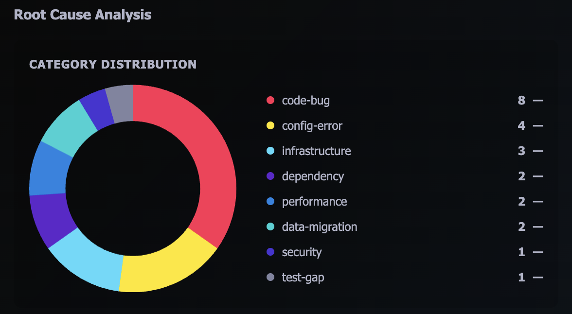572x314 pixels.
Task: Click the data-migration legend label
Action: point(320,227)
